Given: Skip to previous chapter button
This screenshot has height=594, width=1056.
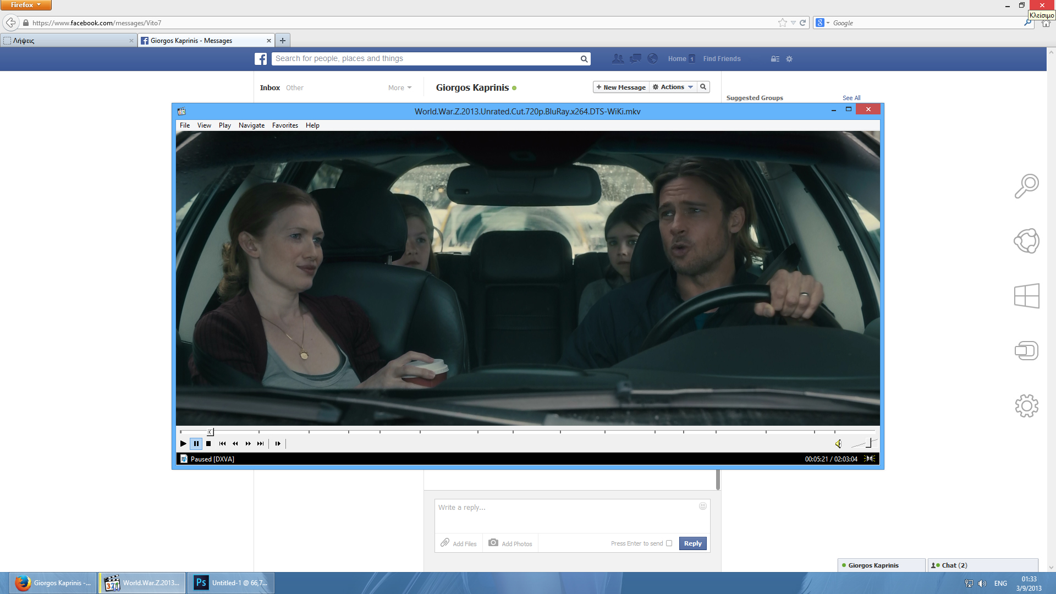Looking at the screenshot, I should [222, 444].
